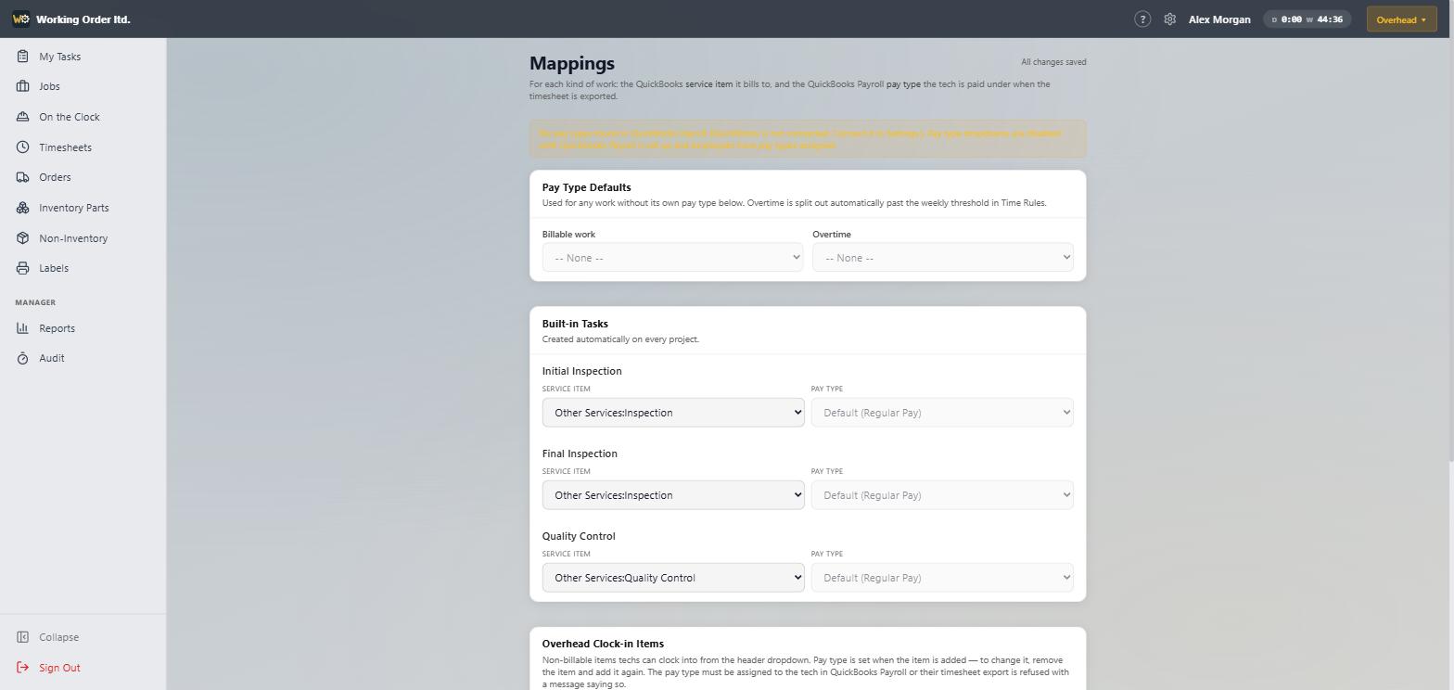
Task: Click the Labels printer icon
Action: coord(22,268)
